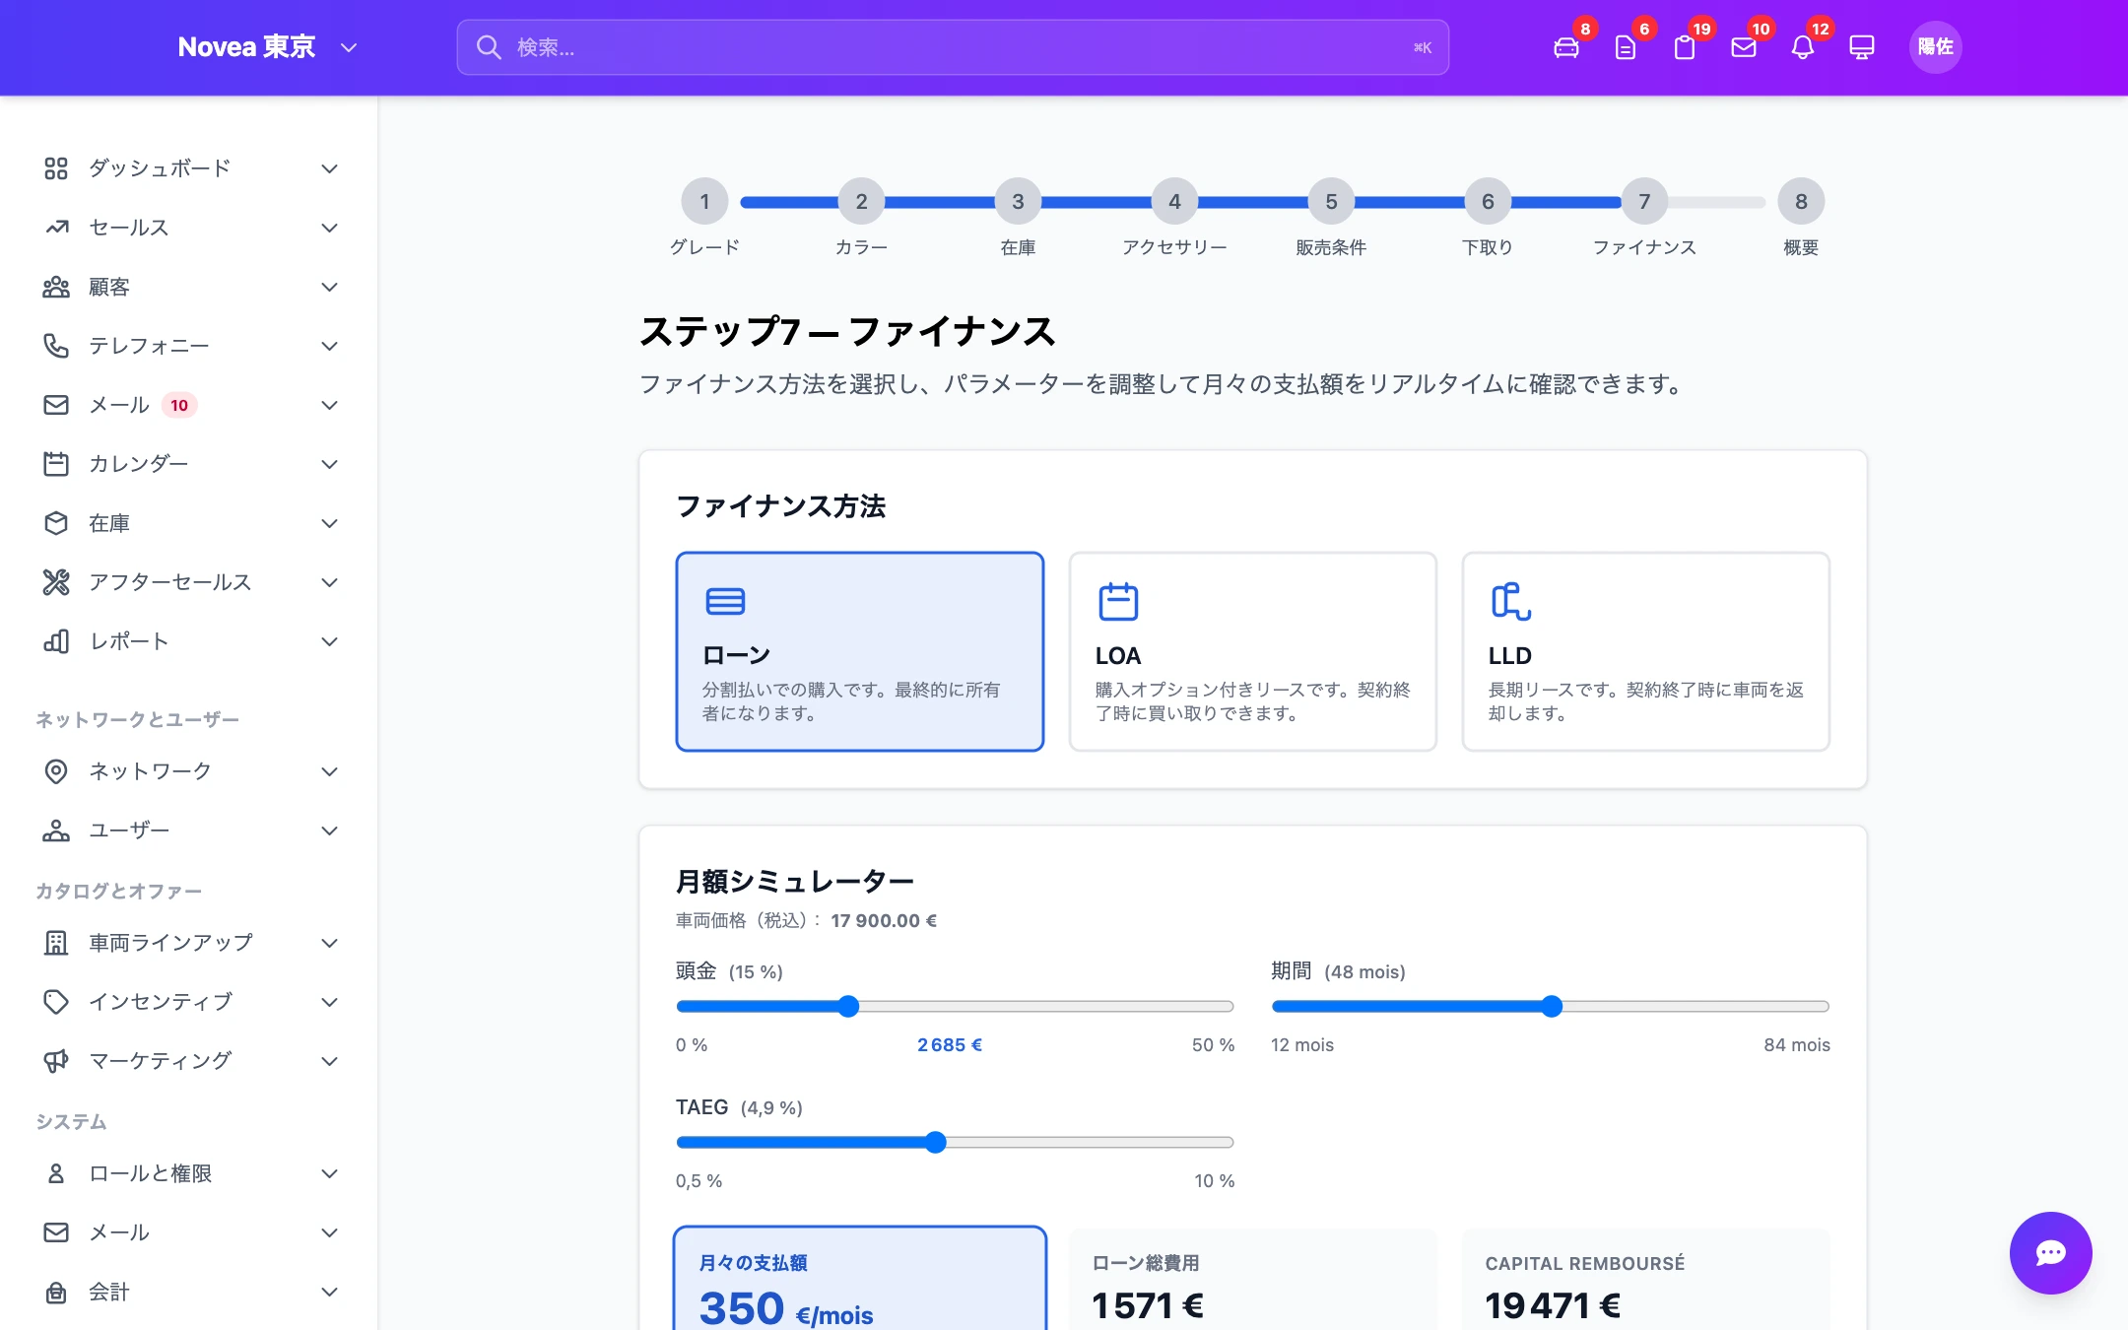Click the ローン総費用 1 571 € value
The image size is (2128, 1330).
1148,1305
